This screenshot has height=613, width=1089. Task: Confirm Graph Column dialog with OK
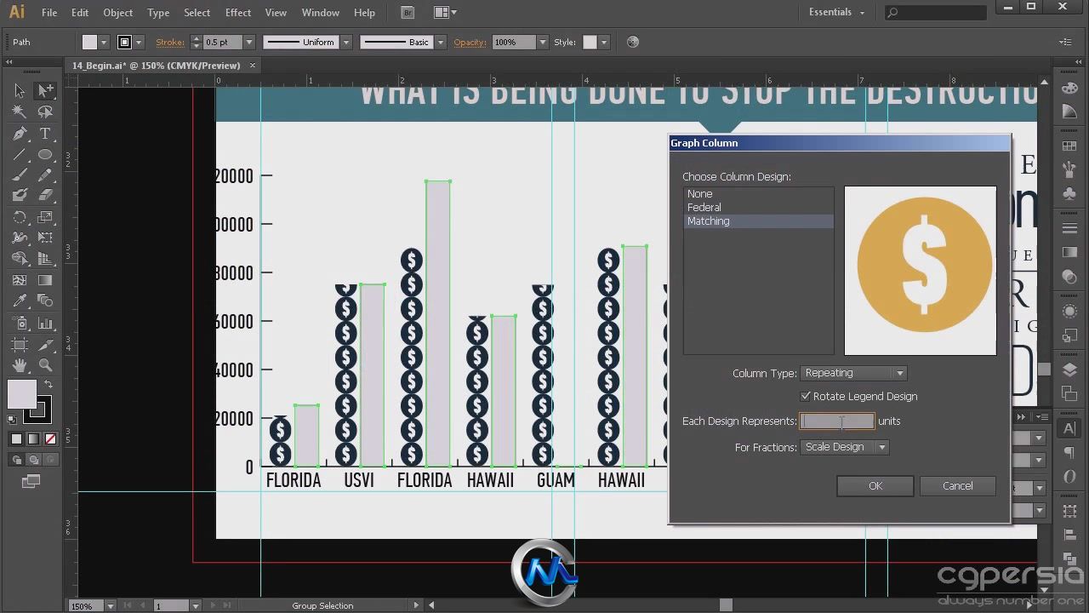(x=875, y=485)
